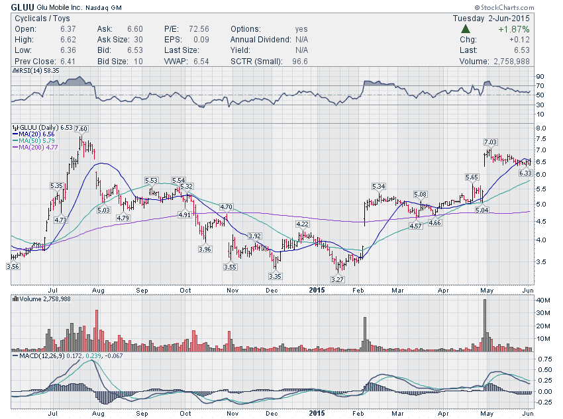
Task: Click the 5.08 price label
Action: click(x=420, y=195)
